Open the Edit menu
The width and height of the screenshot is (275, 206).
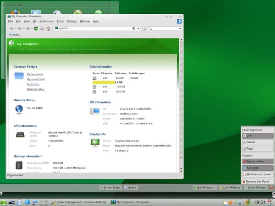point(18,22)
